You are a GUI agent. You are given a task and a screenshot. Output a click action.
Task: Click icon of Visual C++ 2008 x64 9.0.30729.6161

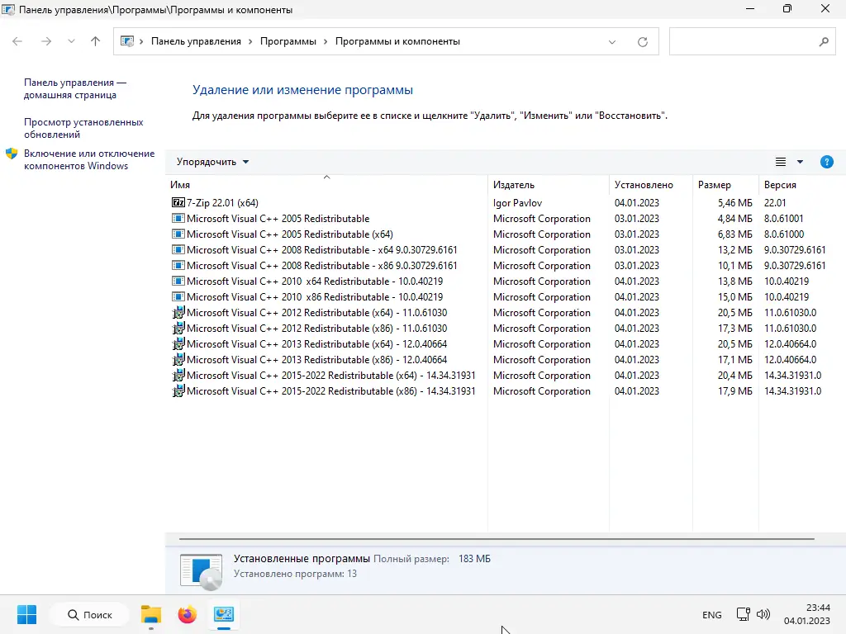178,249
